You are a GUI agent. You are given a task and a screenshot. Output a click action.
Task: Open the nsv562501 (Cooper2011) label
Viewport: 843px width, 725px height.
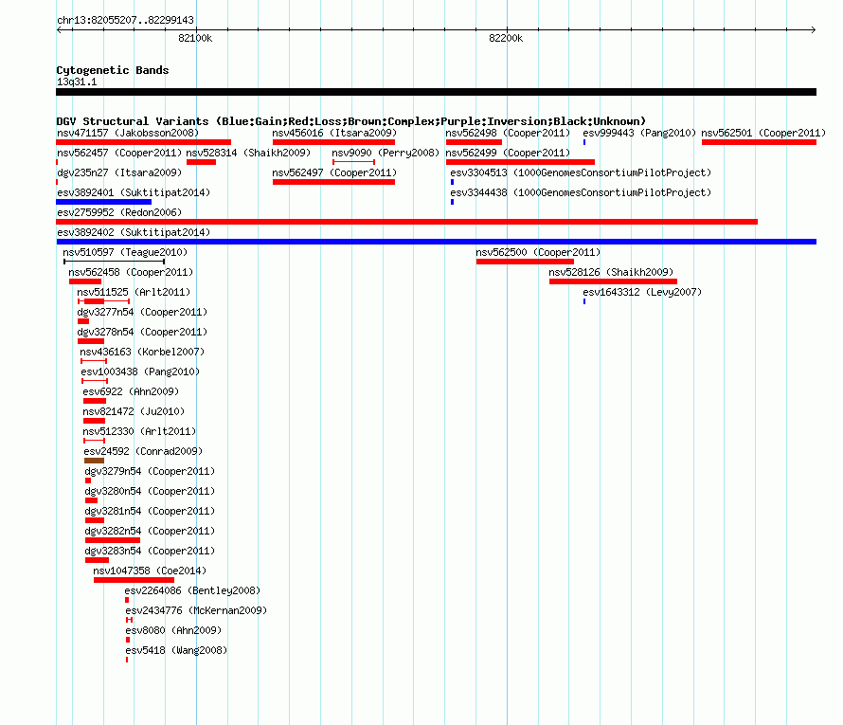763,133
